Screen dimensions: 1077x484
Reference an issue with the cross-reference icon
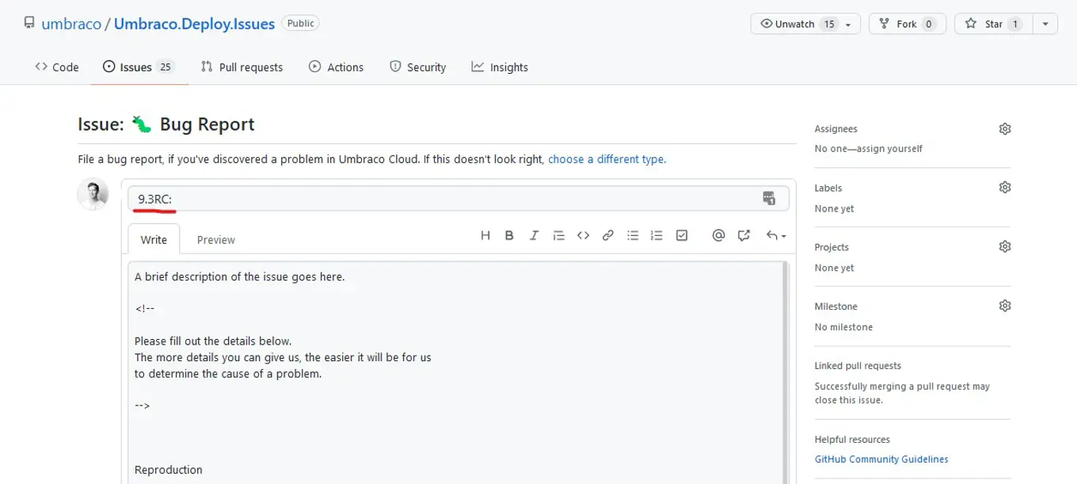click(x=743, y=234)
